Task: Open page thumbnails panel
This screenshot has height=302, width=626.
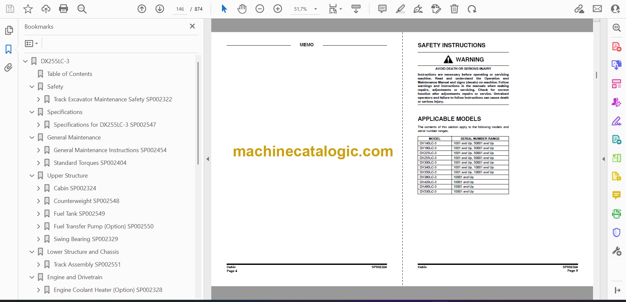Action: 9,30
